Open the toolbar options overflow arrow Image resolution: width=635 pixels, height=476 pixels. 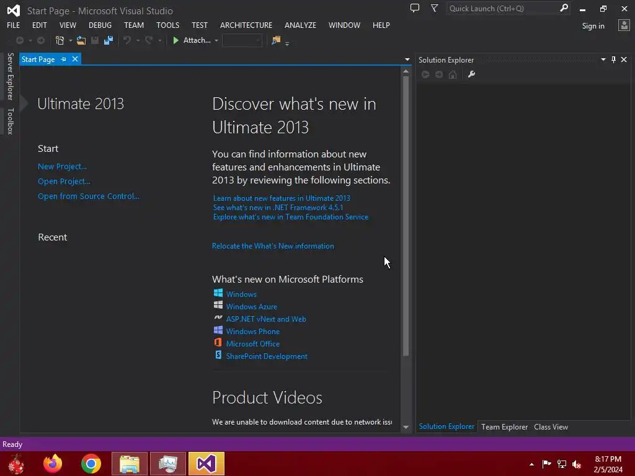tap(287, 43)
